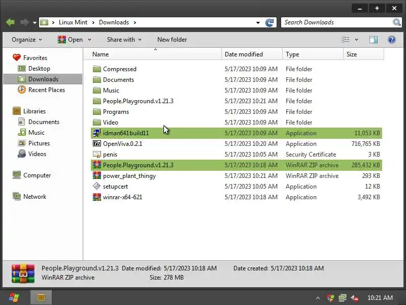The image size is (406, 305).
Task: Select the People.Playground.v1.21.3 folder icon
Action: click(97, 101)
